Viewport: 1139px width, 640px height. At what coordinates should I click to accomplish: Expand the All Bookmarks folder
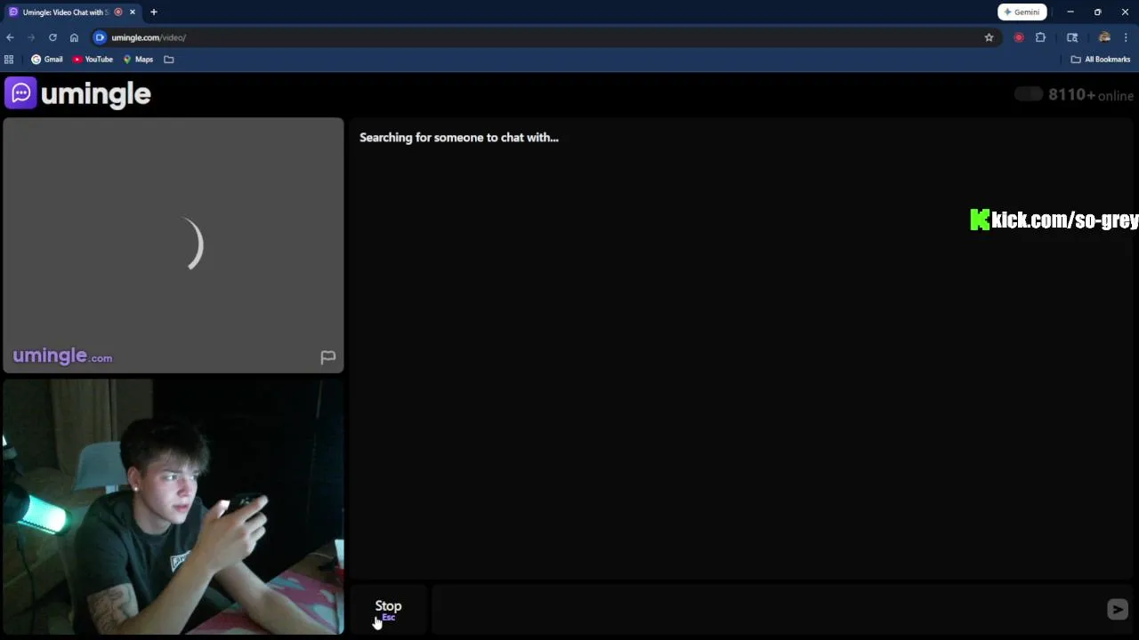[1100, 60]
